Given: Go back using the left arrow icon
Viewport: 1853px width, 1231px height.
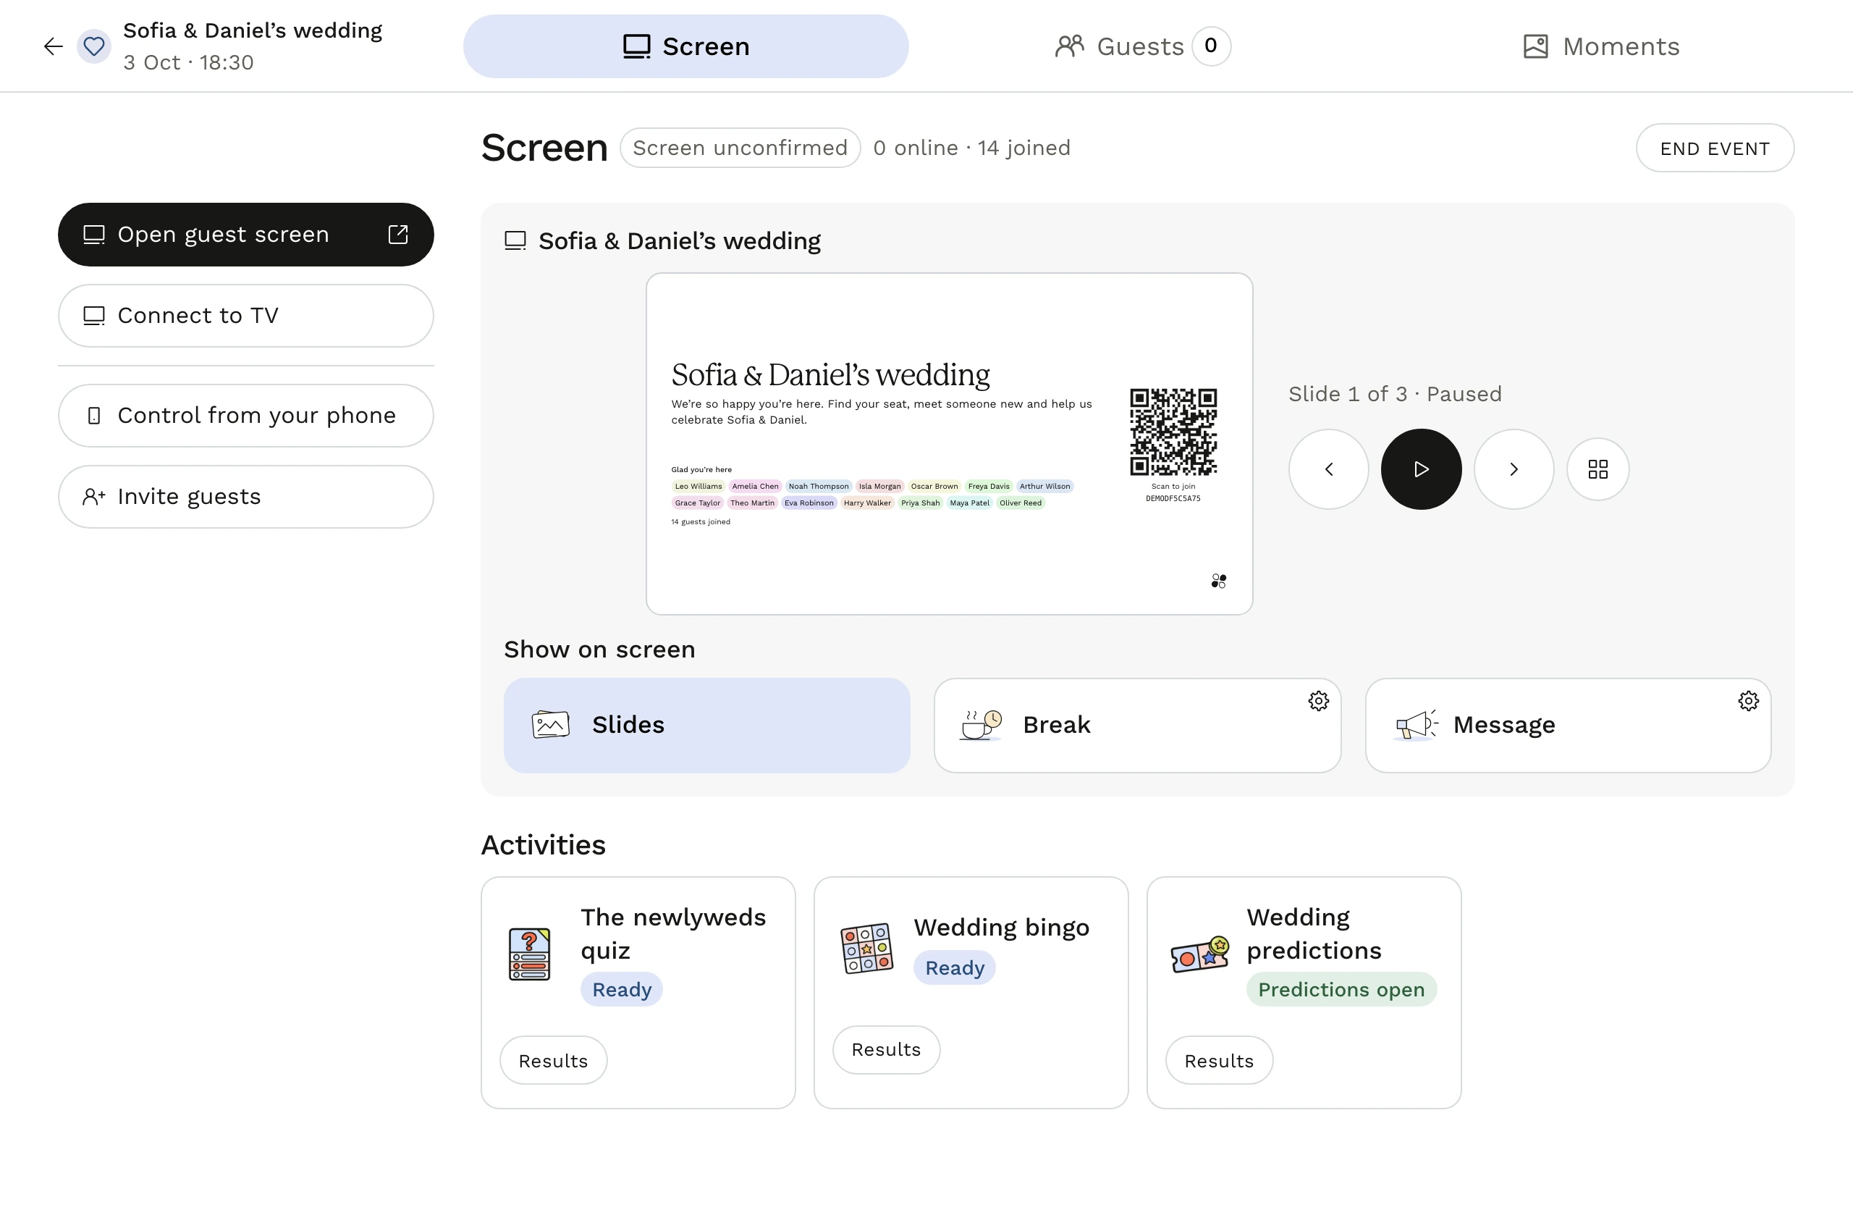Looking at the screenshot, I should tap(54, 46).
